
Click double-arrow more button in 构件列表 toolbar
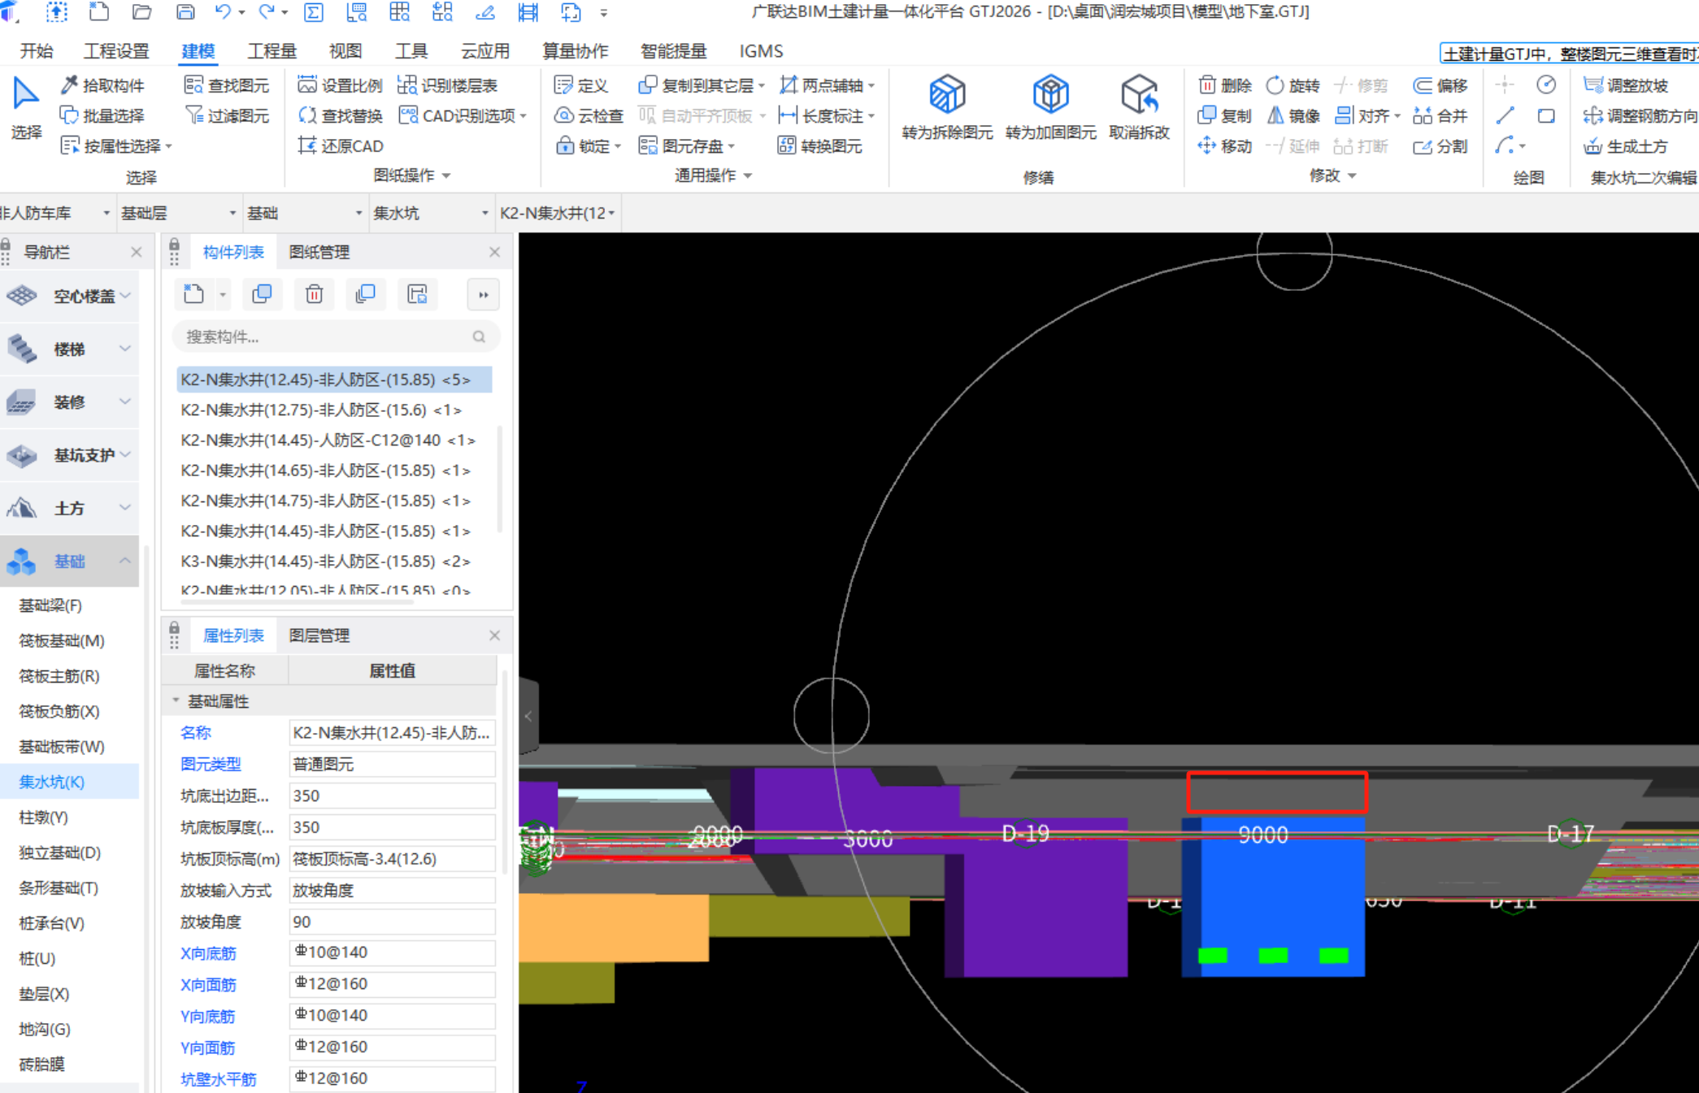click(x=484, y=294)
